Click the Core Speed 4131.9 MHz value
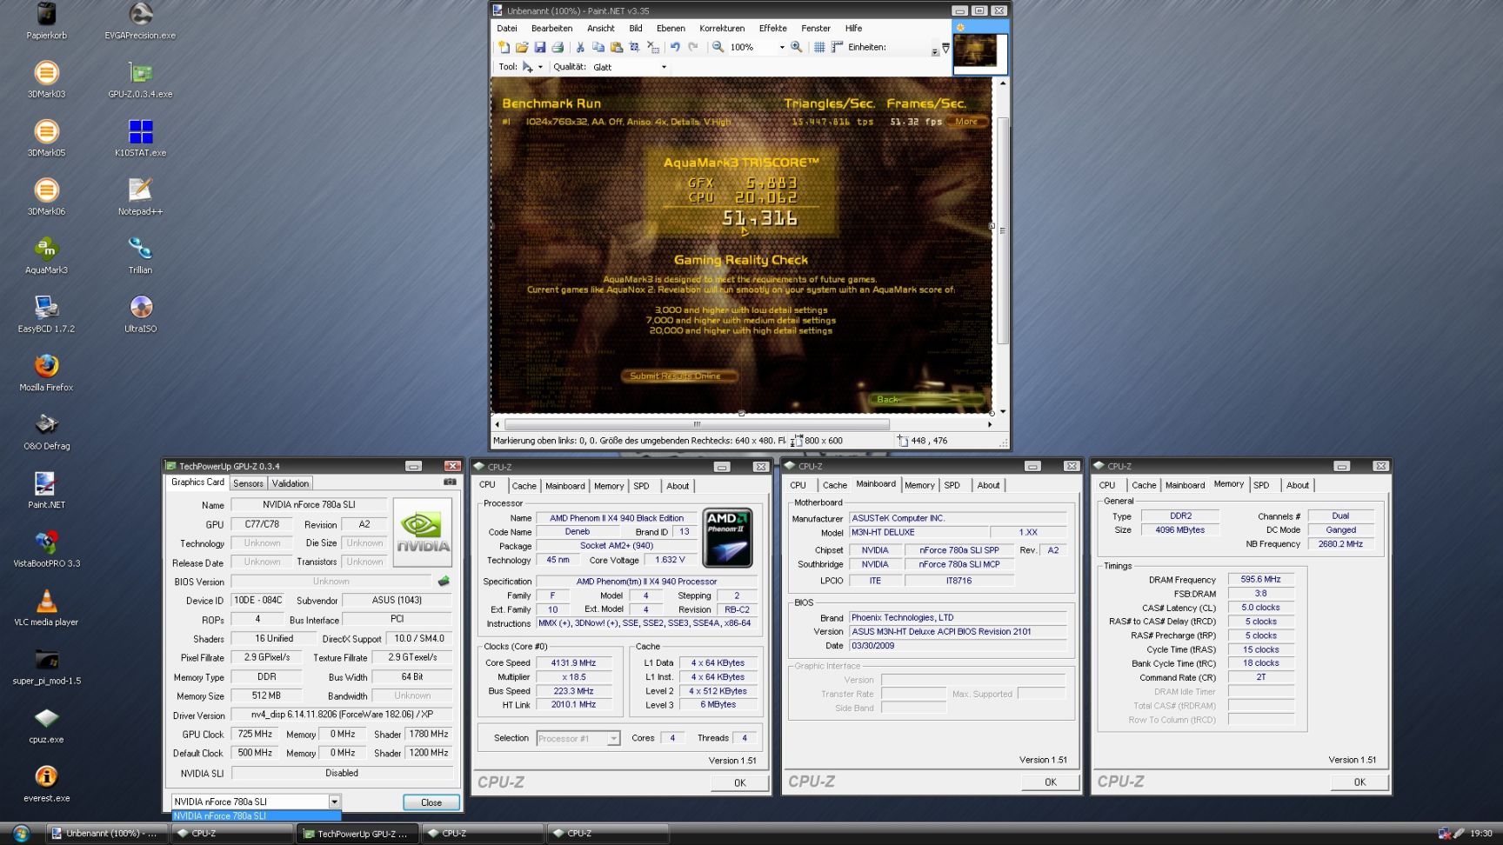Viewport: 1503px width, 845px height. [x=572, y=662]
